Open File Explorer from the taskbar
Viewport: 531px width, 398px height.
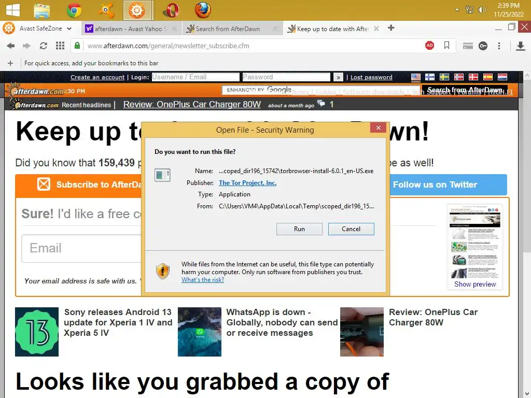click(x=42, y=10)
